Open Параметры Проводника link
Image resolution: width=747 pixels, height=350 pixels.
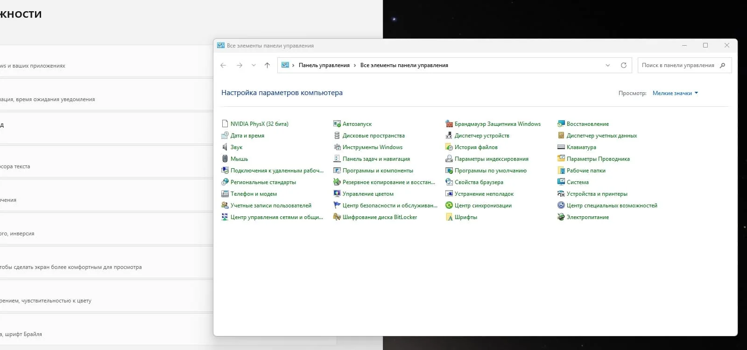[598, 159]
